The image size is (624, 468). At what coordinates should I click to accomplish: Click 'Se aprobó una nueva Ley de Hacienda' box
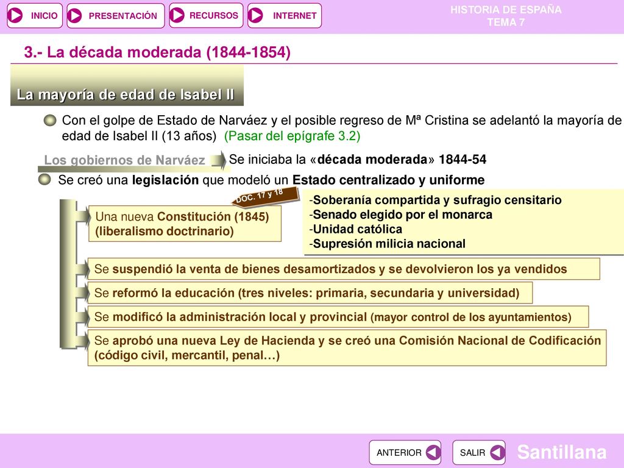[x=347, y=348]
